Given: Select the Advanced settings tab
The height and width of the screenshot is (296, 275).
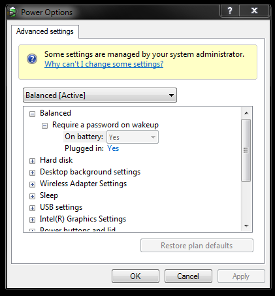Looking at the screenshot, I should [x=45, y=31].
